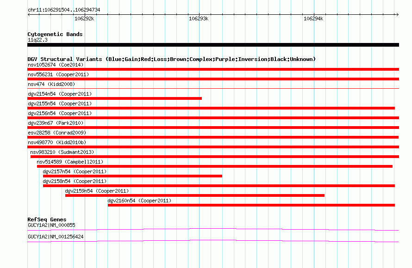The height and width of the screenshot is (268, 412).
Task: Open variant nsv474 (Kidd2008) label
Action: click(x=51, y=84)
